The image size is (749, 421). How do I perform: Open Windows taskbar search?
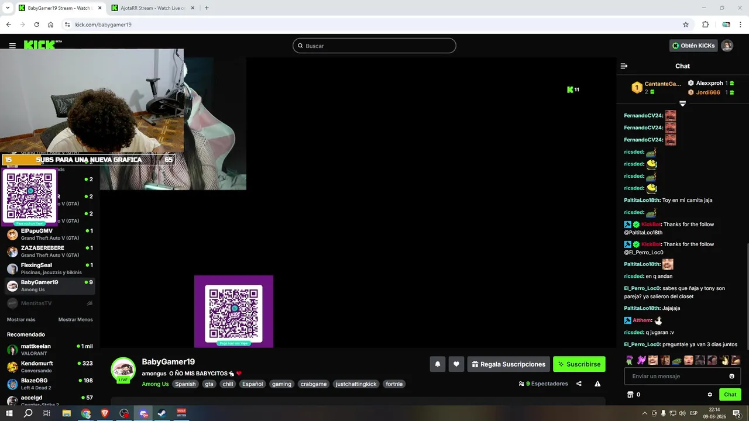tap(28, 413)
